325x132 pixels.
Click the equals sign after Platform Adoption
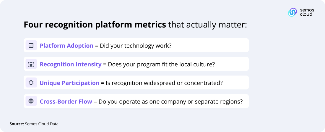96,46
